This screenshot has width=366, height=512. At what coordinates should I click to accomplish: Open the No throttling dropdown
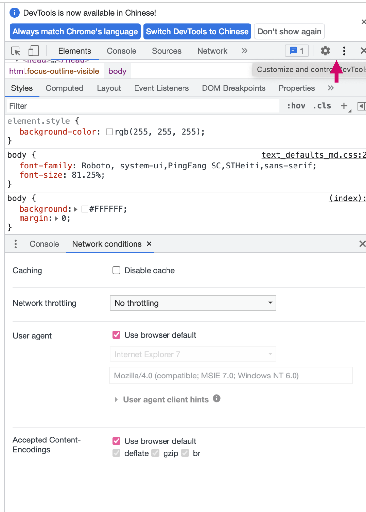[193, 303]
